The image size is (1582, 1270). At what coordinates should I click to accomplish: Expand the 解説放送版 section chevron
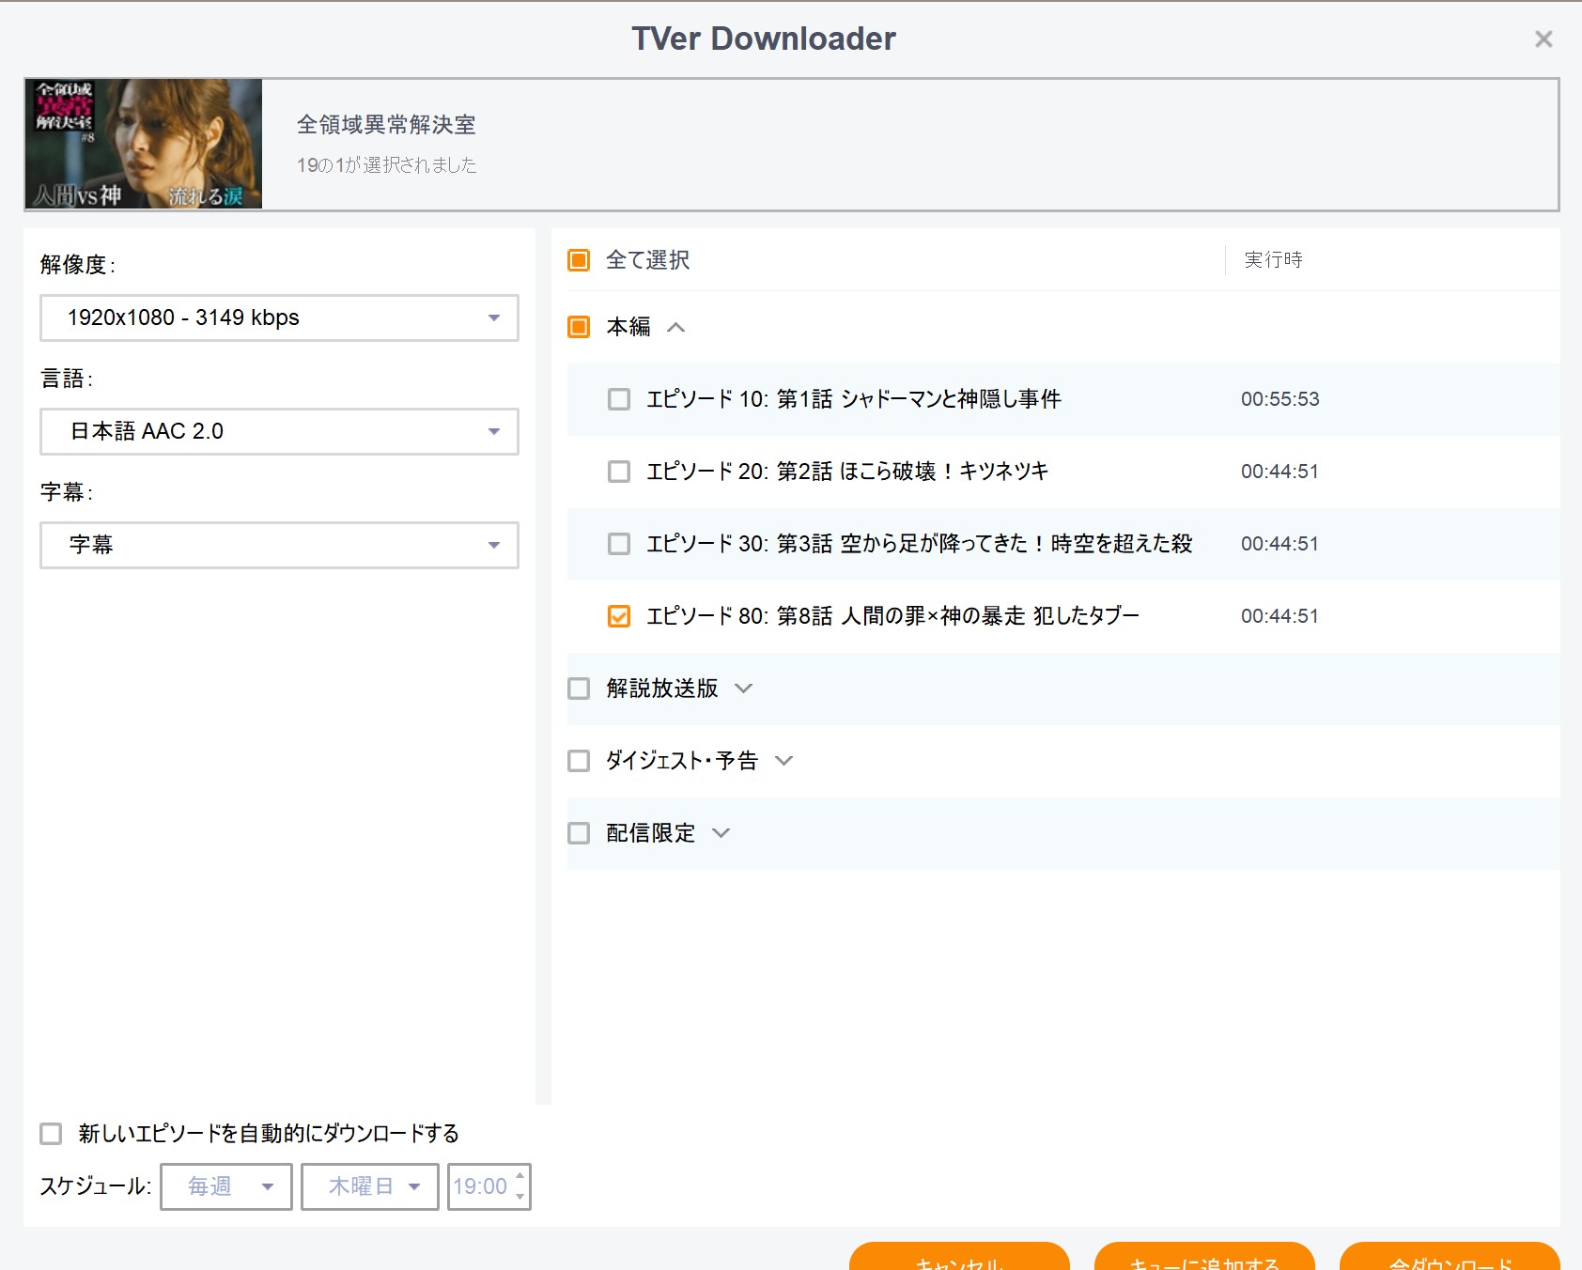point(743,689)
